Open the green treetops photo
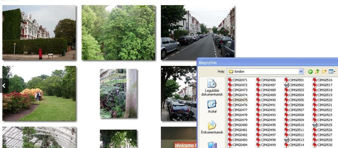The image size is (338, 148). coord(118,33)
